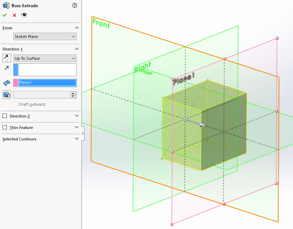The image size is (293, 229).
Task: Enable the Direction 2 checkbox
Action: click(5, 116)
